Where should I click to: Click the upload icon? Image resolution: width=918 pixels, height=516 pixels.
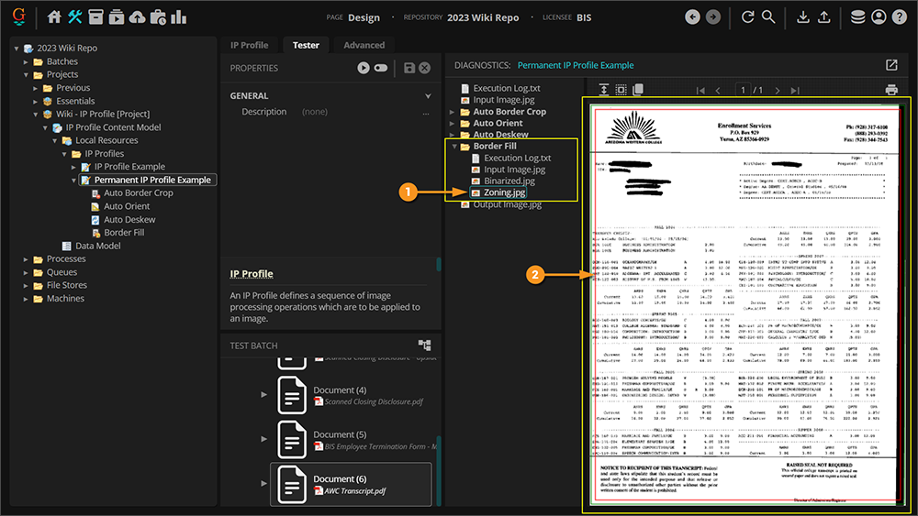point(823,16)
